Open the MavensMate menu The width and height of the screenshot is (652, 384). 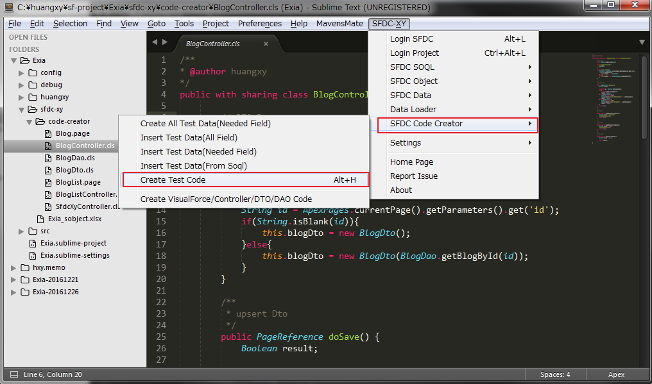339,24
